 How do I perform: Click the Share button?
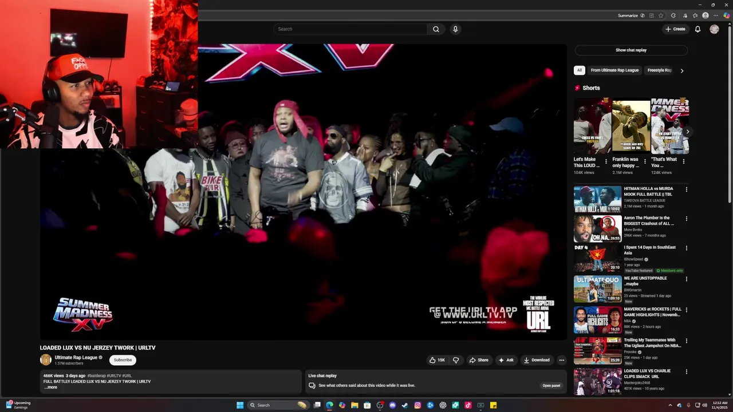479,360
